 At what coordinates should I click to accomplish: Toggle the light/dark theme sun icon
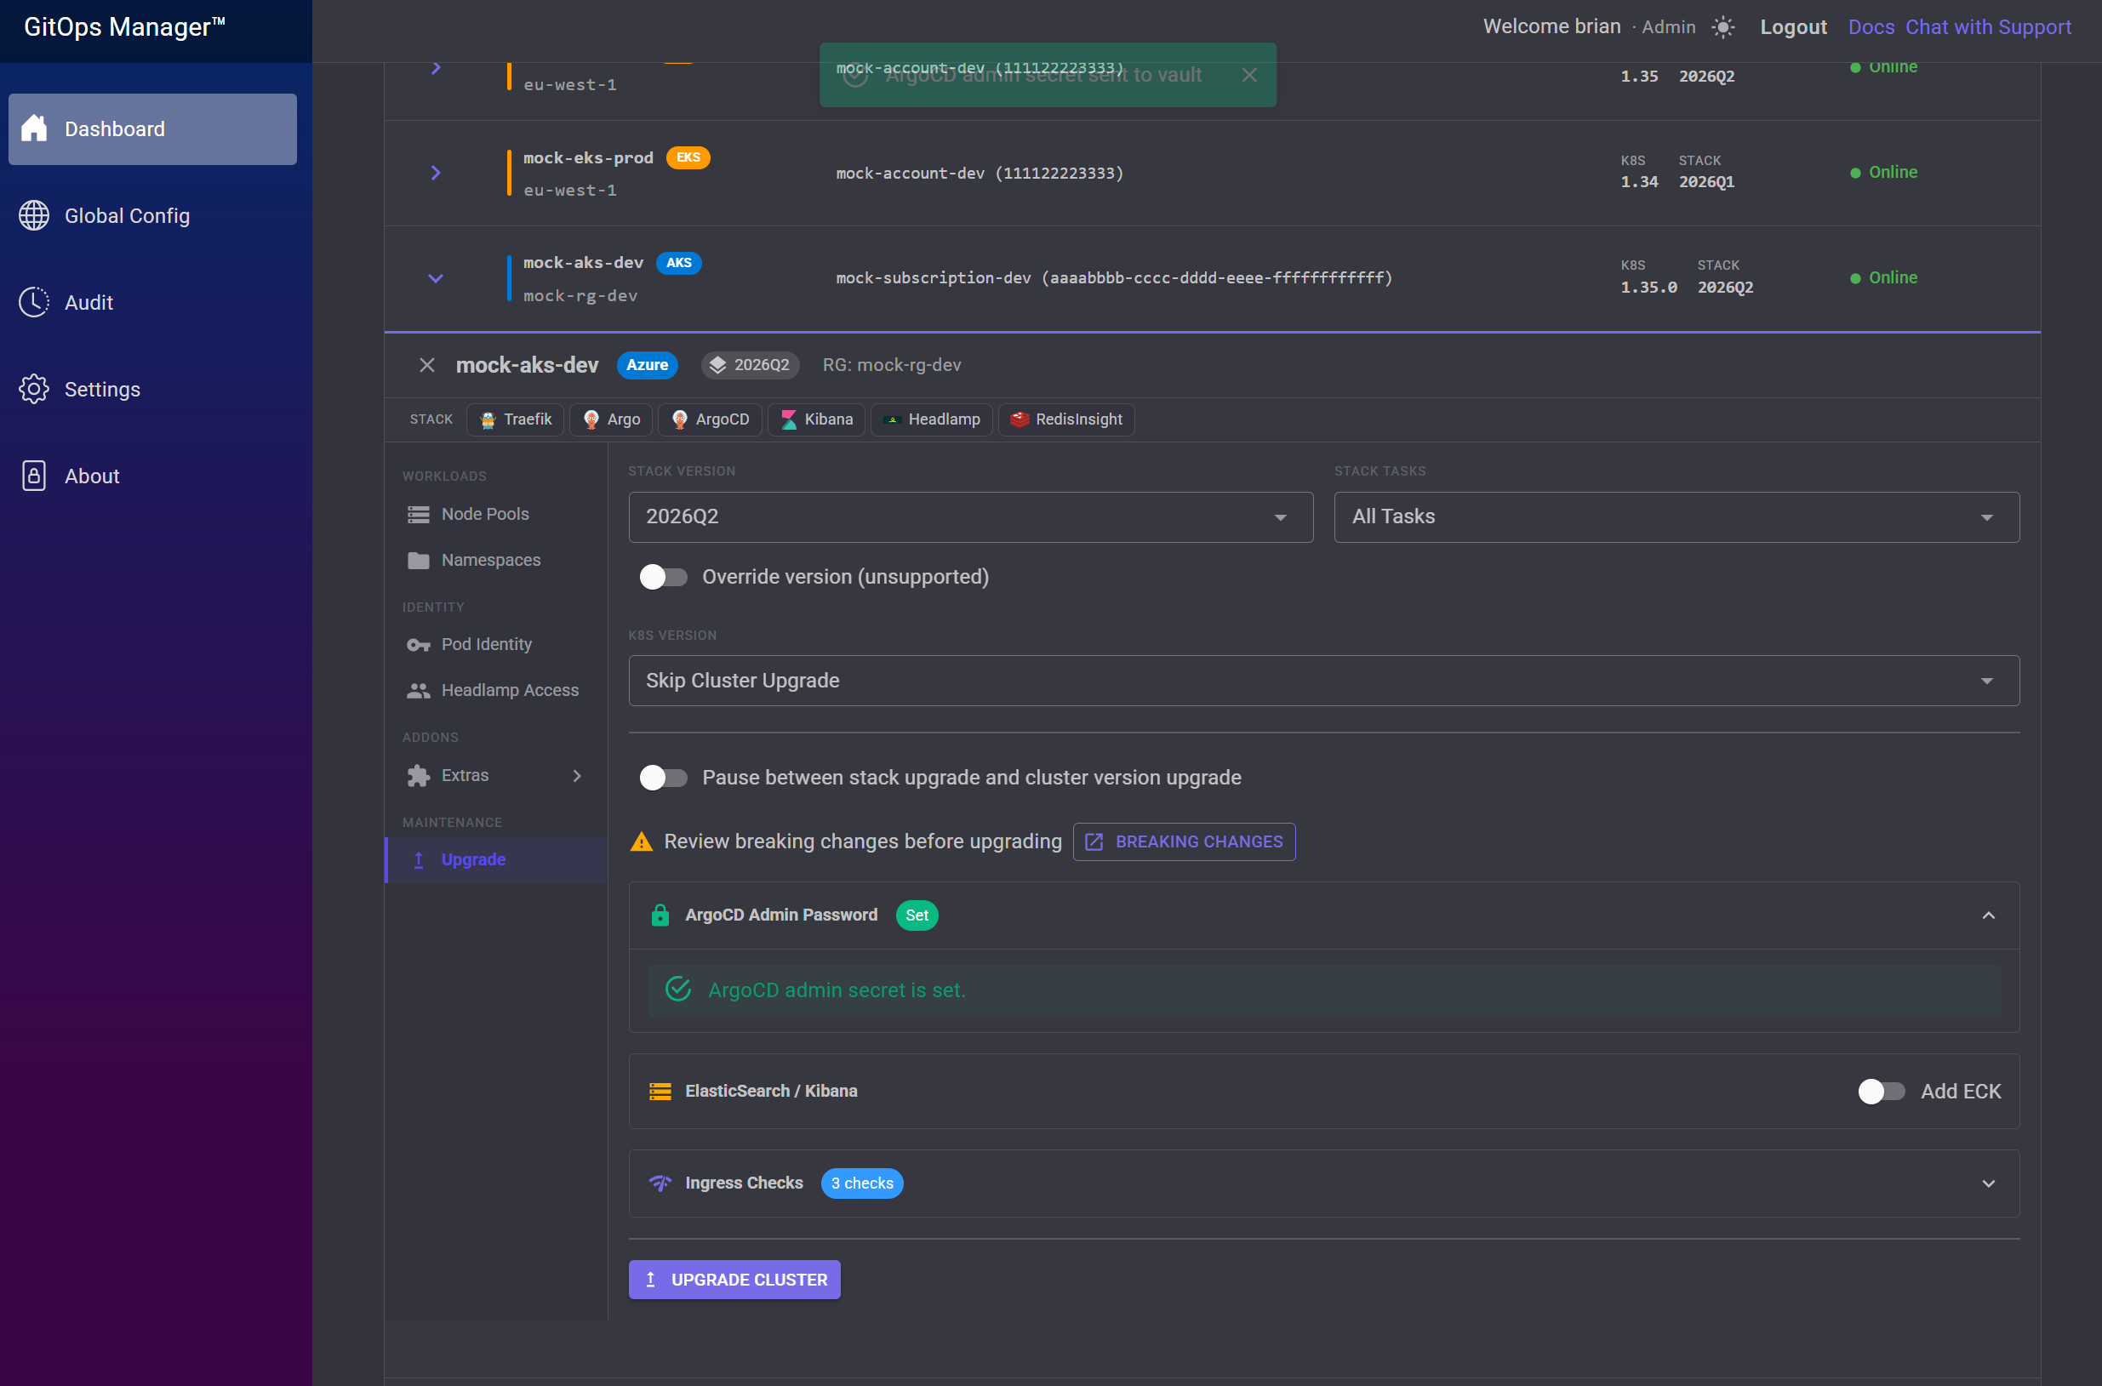click(x=1722, y=27)
